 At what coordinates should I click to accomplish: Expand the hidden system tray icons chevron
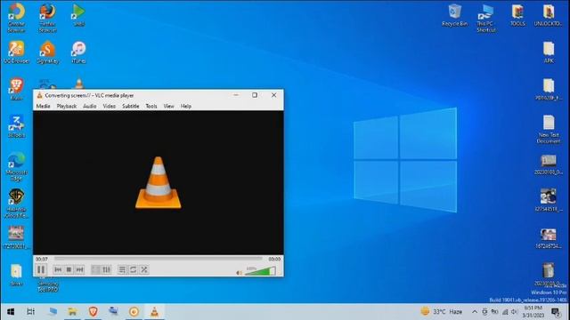tap(475, 312)
